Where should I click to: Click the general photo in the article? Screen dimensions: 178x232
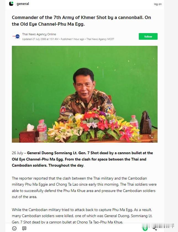pyautogui.click(x=85, y=94)
